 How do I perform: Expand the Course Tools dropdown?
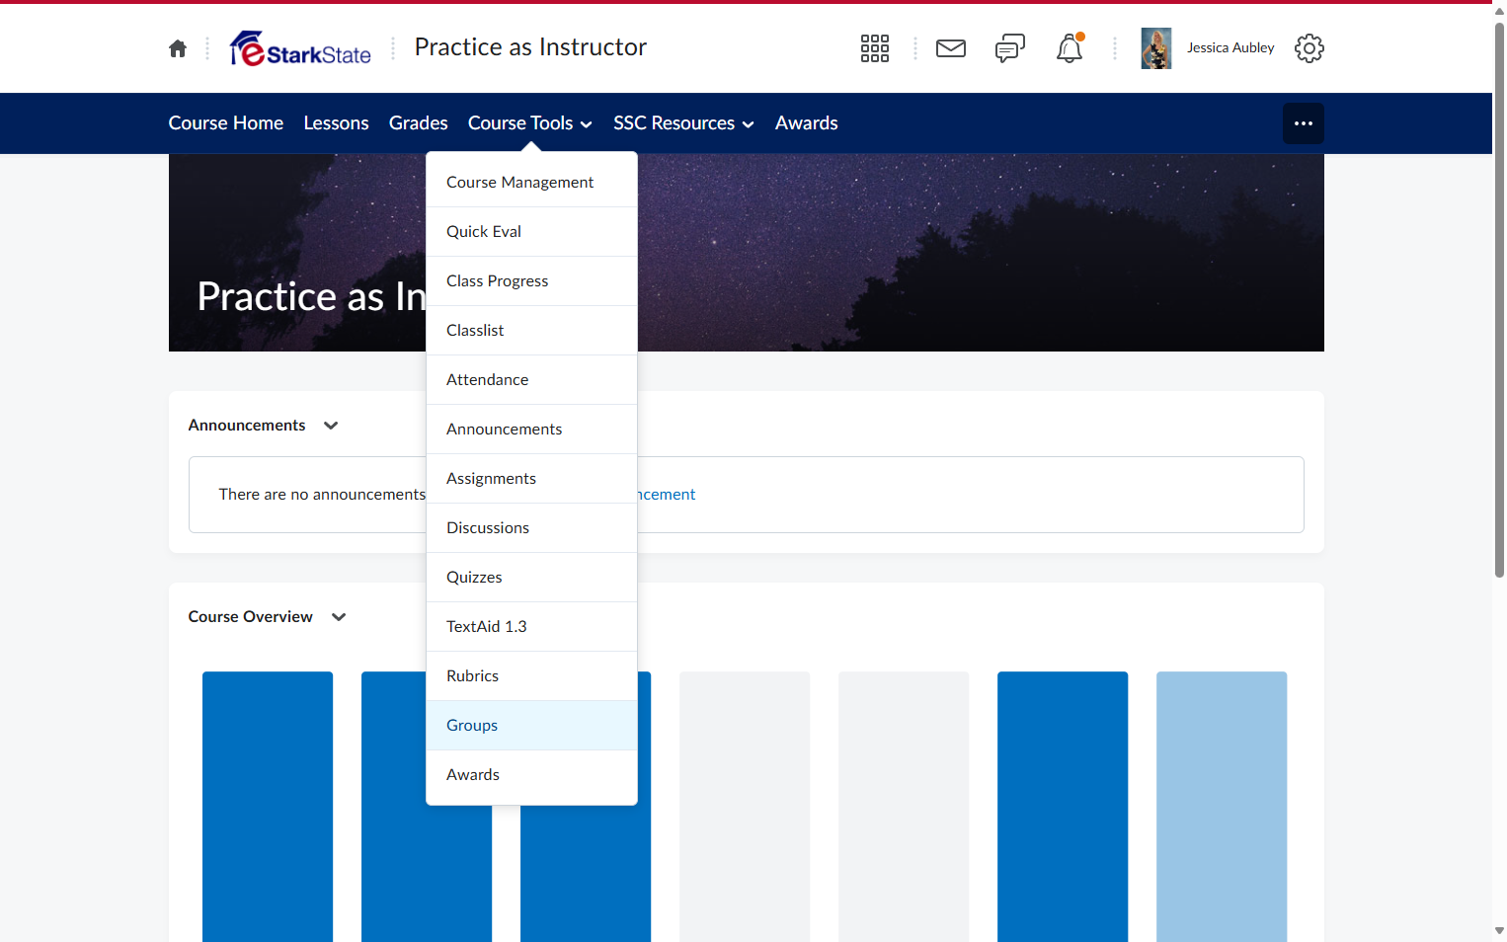pyautogui.click(x=530, y=123)
